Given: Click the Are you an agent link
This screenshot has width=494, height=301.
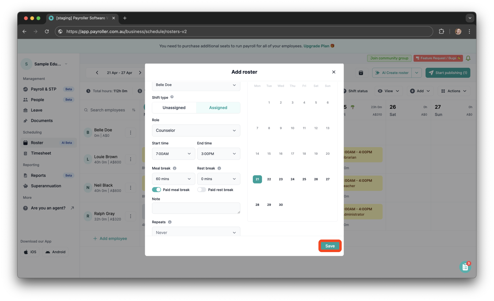Looking at the screenshot, I should [x=49, y=208].
